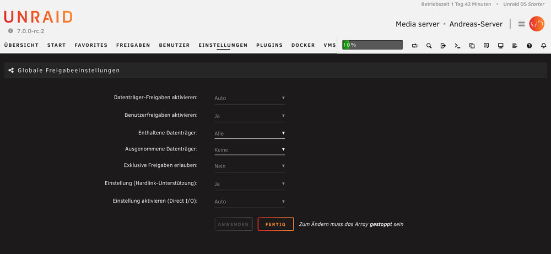Click the share icon beside Globale Freigabeeinstellungen

(11, 71)
